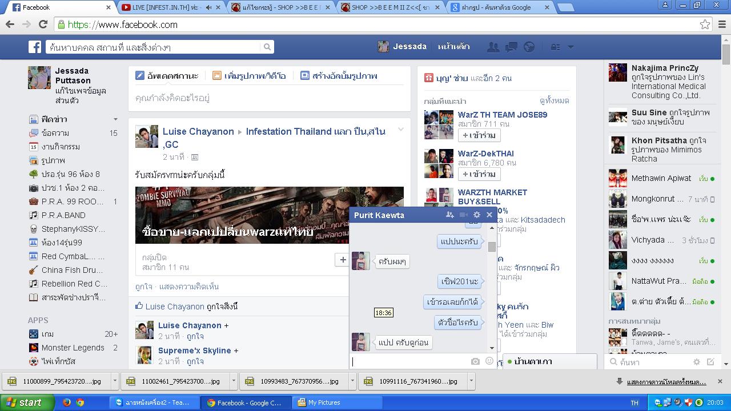Open chat options gear in Purit Kaewta chat

coord(477,215)
